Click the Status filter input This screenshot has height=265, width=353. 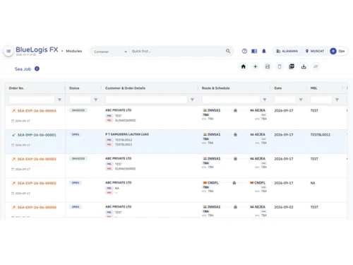click(80, 100)
